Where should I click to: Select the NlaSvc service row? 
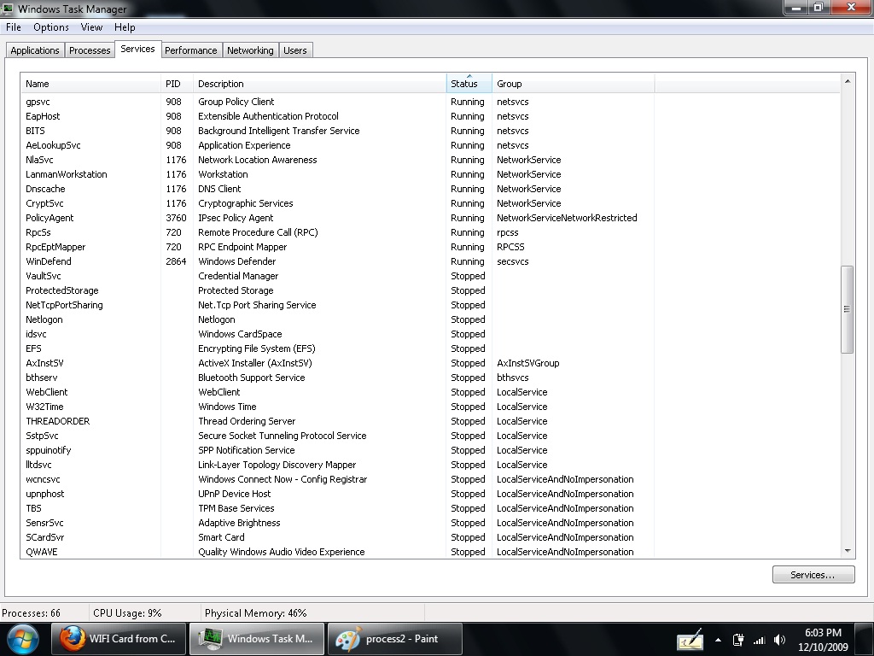(430, 160)
